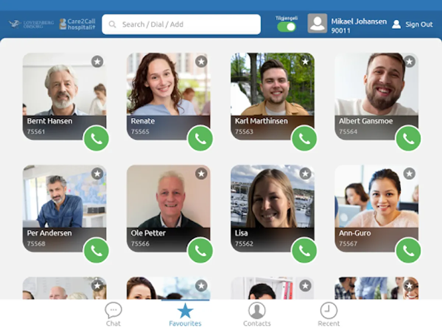Call Renate using the green phone icon
This screenshot has height=331, width=442.
(x=200, y=139)
